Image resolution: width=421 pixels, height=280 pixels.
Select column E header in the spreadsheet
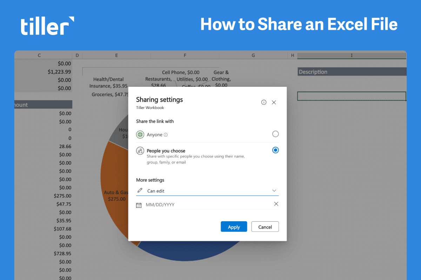[116, 55]
